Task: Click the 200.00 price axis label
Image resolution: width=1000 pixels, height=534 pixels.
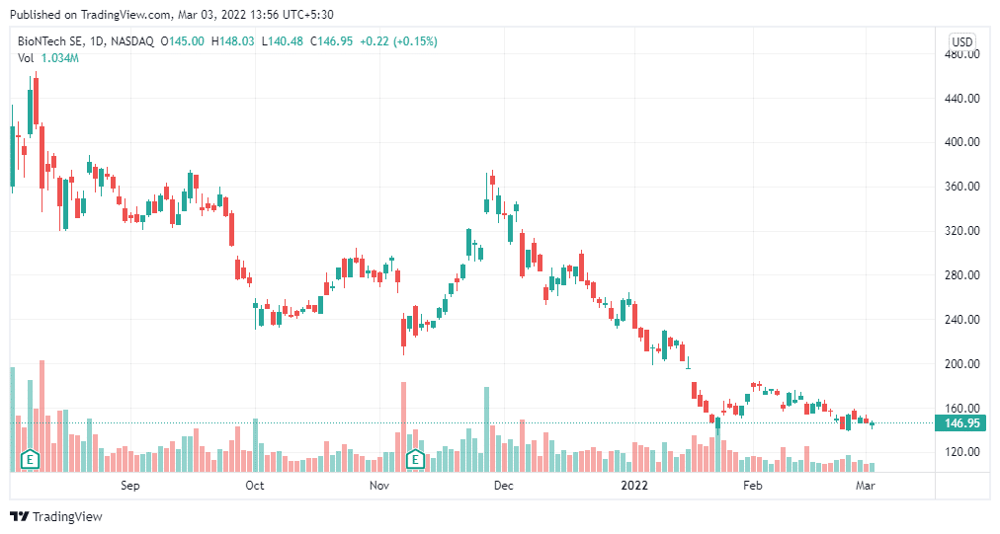Action: tap(961, 364)
